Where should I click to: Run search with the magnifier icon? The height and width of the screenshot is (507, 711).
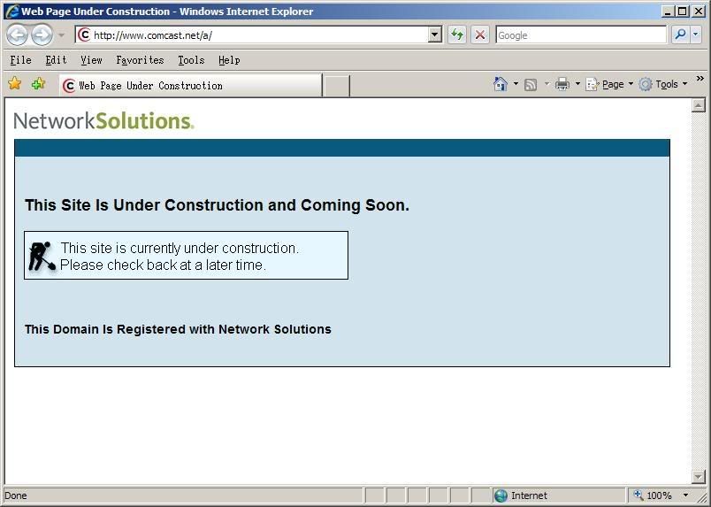click(x=680, y=35)
